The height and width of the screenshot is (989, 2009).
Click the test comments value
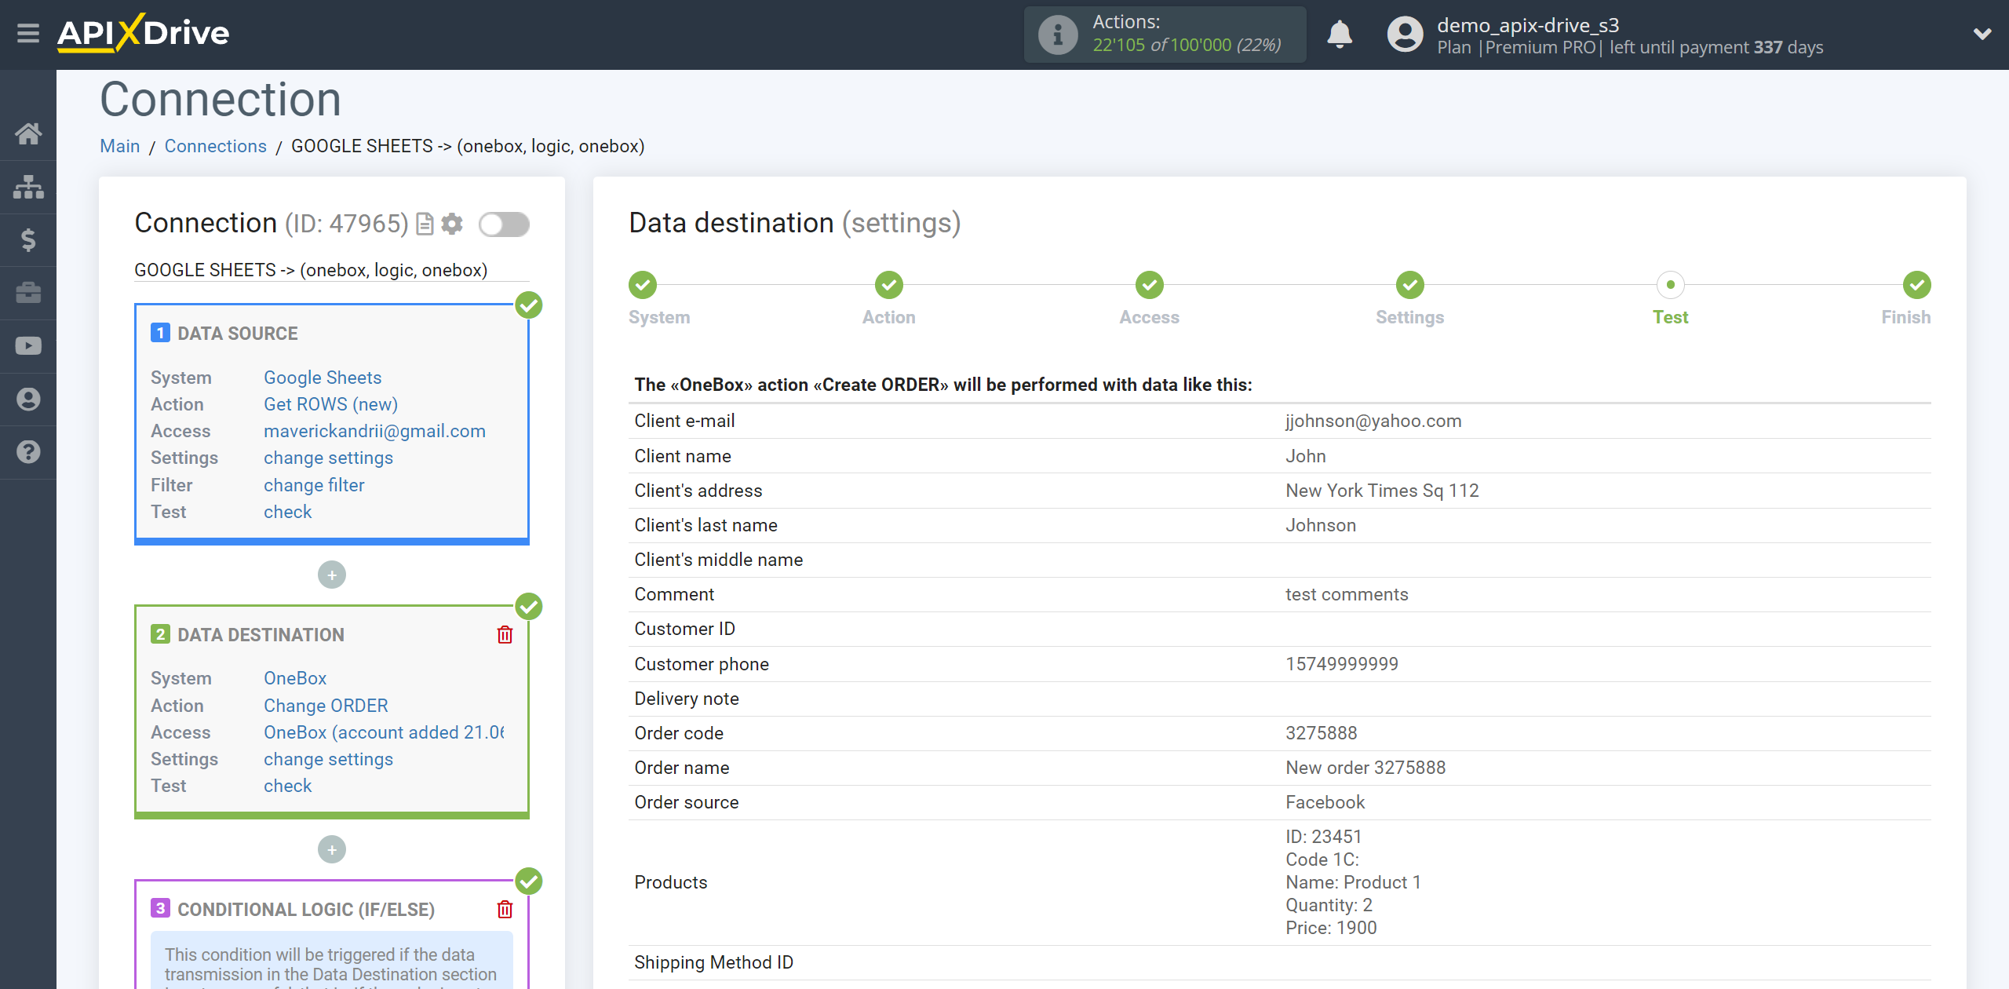pos(1347,594)
